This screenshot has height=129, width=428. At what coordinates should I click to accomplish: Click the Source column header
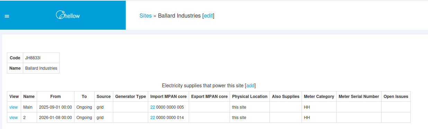(104, 97)
